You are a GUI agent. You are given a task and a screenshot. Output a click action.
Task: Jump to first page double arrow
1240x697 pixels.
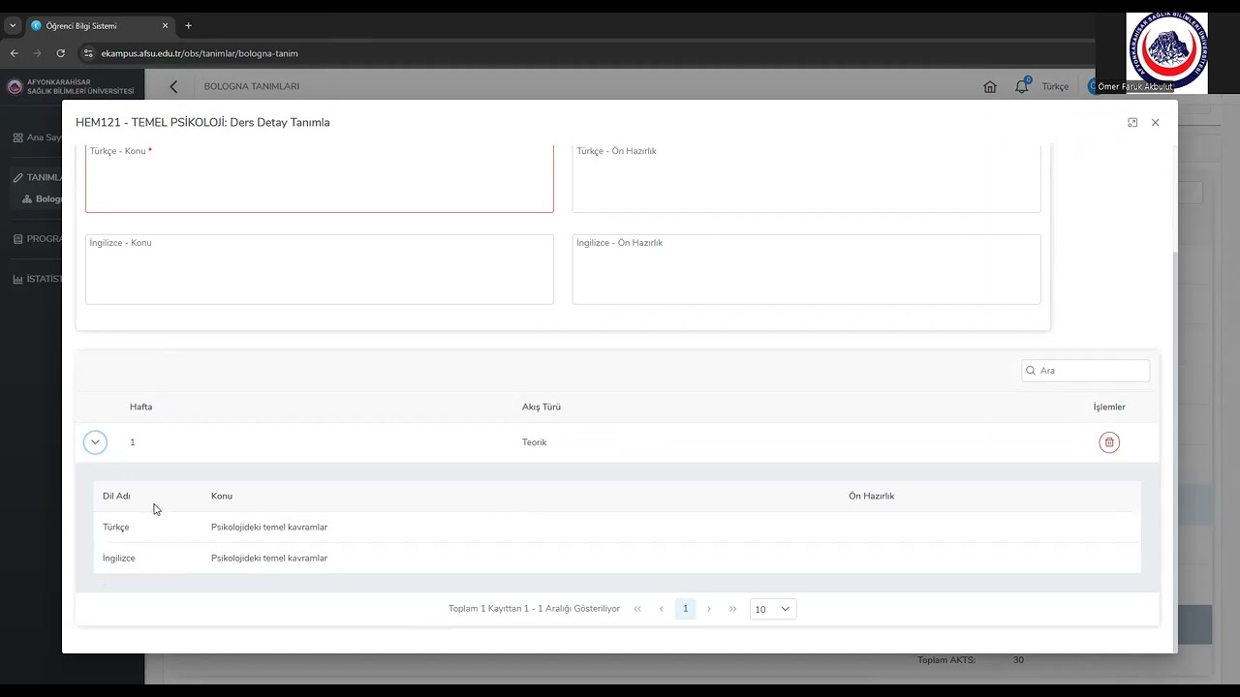pyautogui.click(x=637, y=609)
